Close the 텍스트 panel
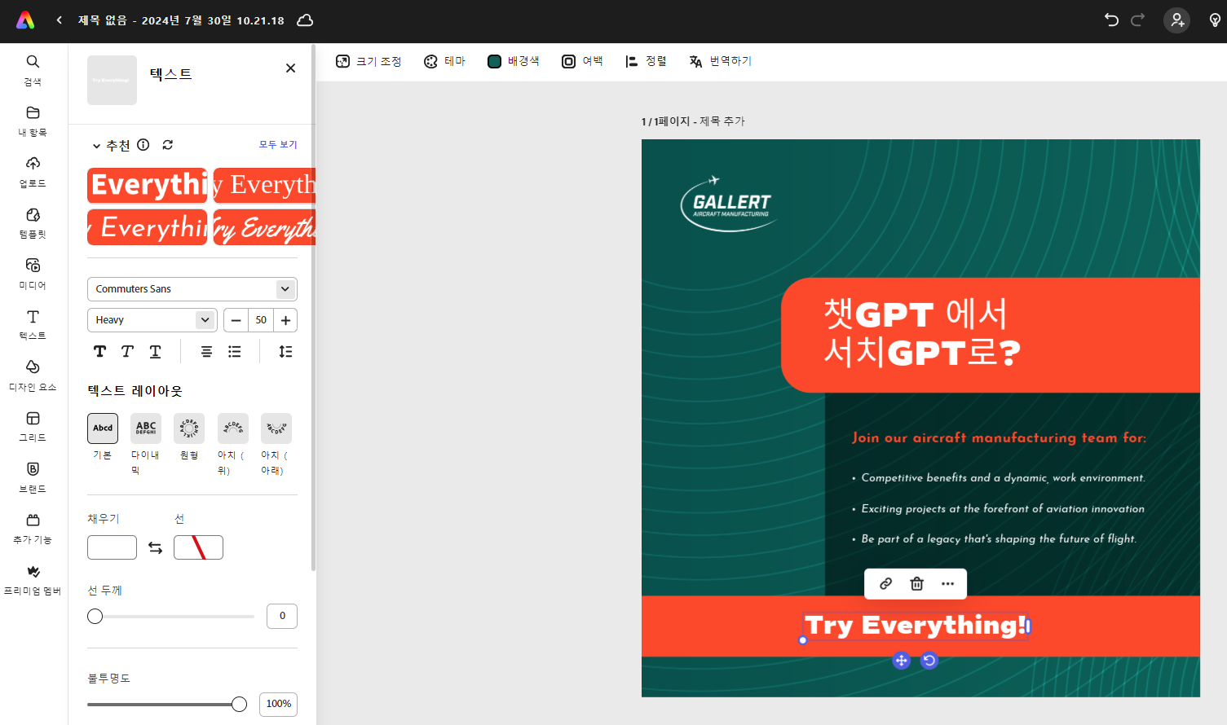The image size is (1227, 725). click(290, 68)
